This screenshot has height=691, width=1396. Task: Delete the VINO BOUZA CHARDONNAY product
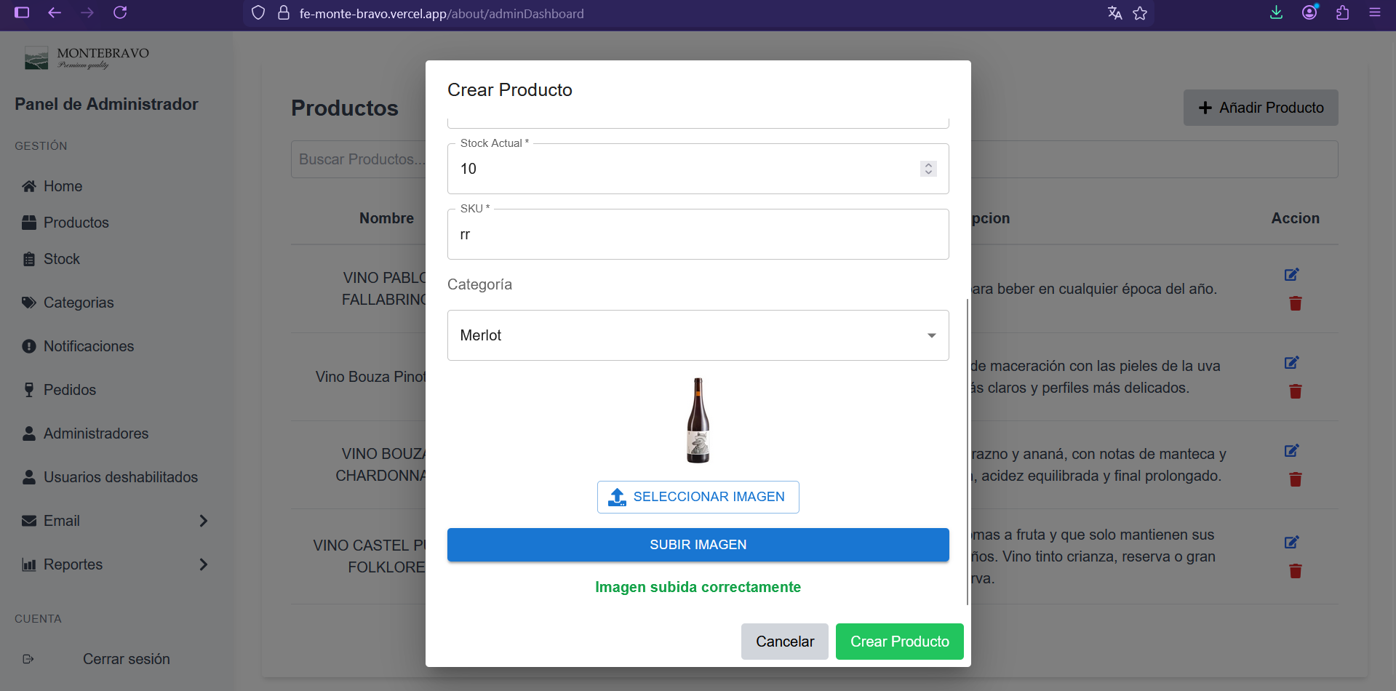click(x=1295, y=479)
